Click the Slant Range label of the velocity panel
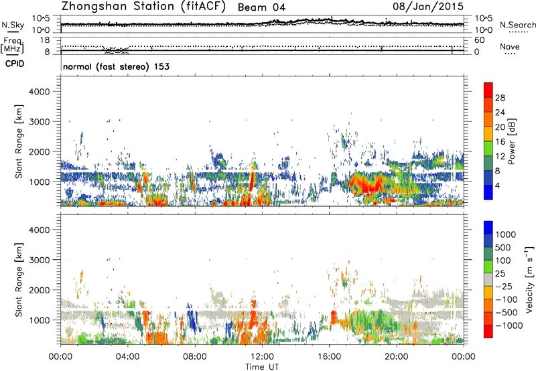 click(x=19, y=280)
